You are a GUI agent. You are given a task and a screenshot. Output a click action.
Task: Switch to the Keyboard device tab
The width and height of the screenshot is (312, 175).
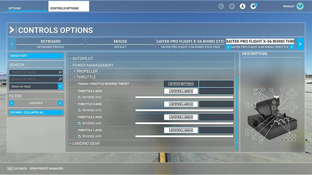tap(51, 44)
